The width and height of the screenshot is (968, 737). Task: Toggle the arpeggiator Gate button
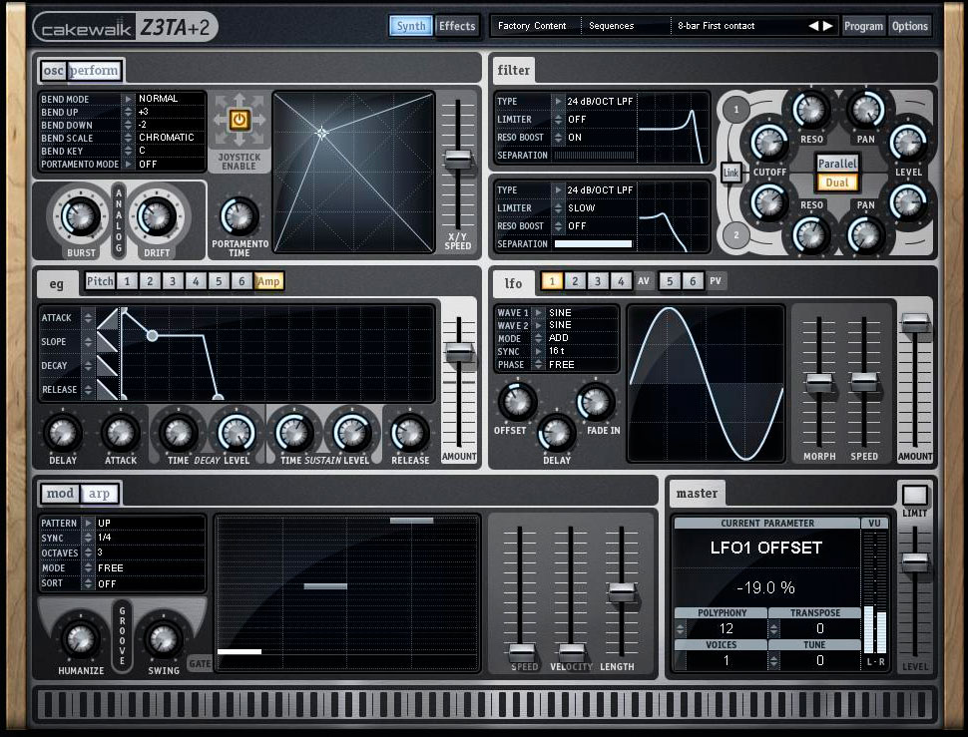(x=200, y=663)
